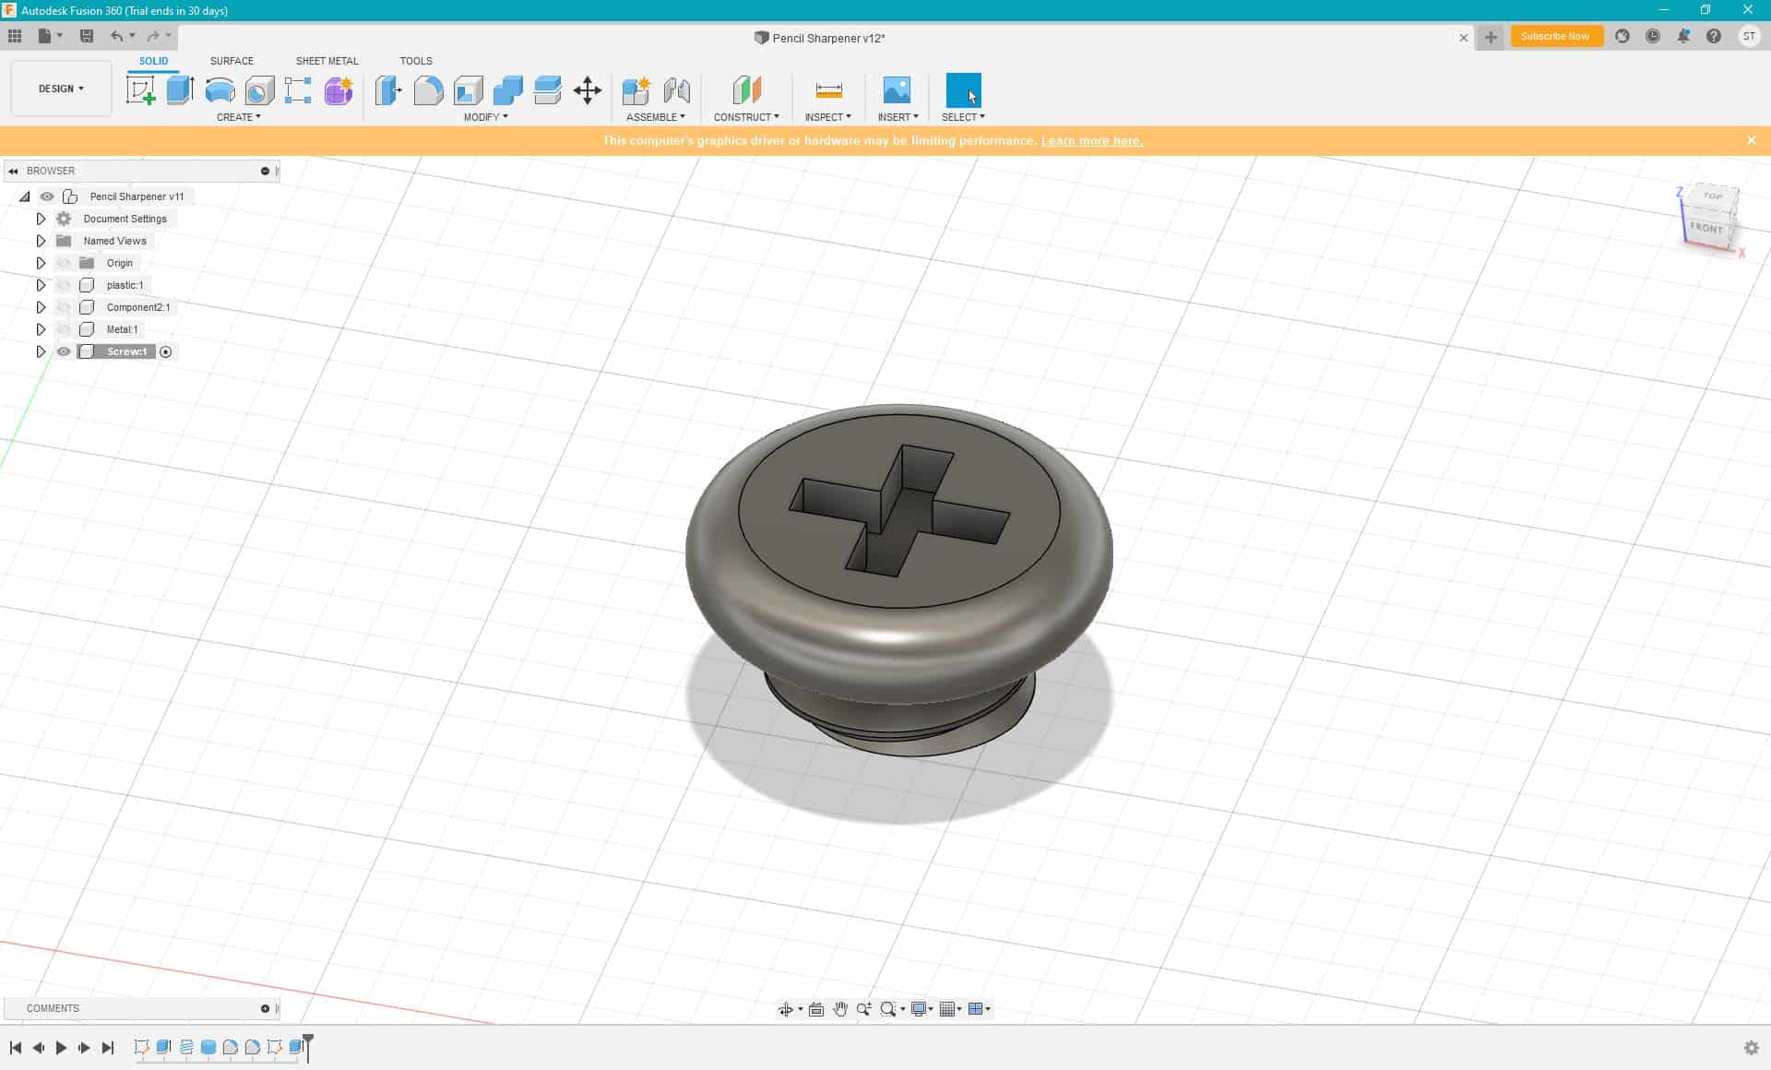The height and width of the screenshot is (1070, 1771).
Task: Dismiss the graphics driver warning banner
Action: [1751, 140]
